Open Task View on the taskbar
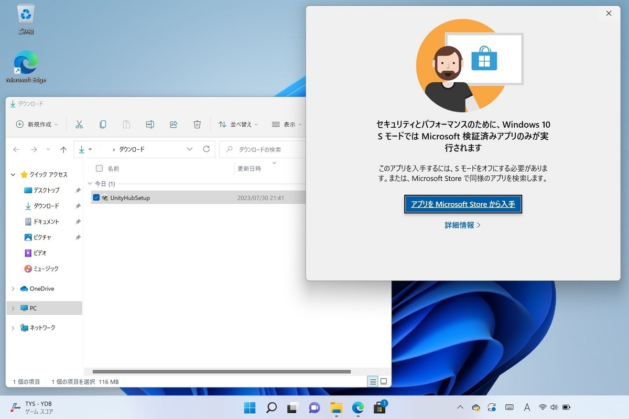The height and width of the screenshot is (419, 629). click(x=293, y=407)
